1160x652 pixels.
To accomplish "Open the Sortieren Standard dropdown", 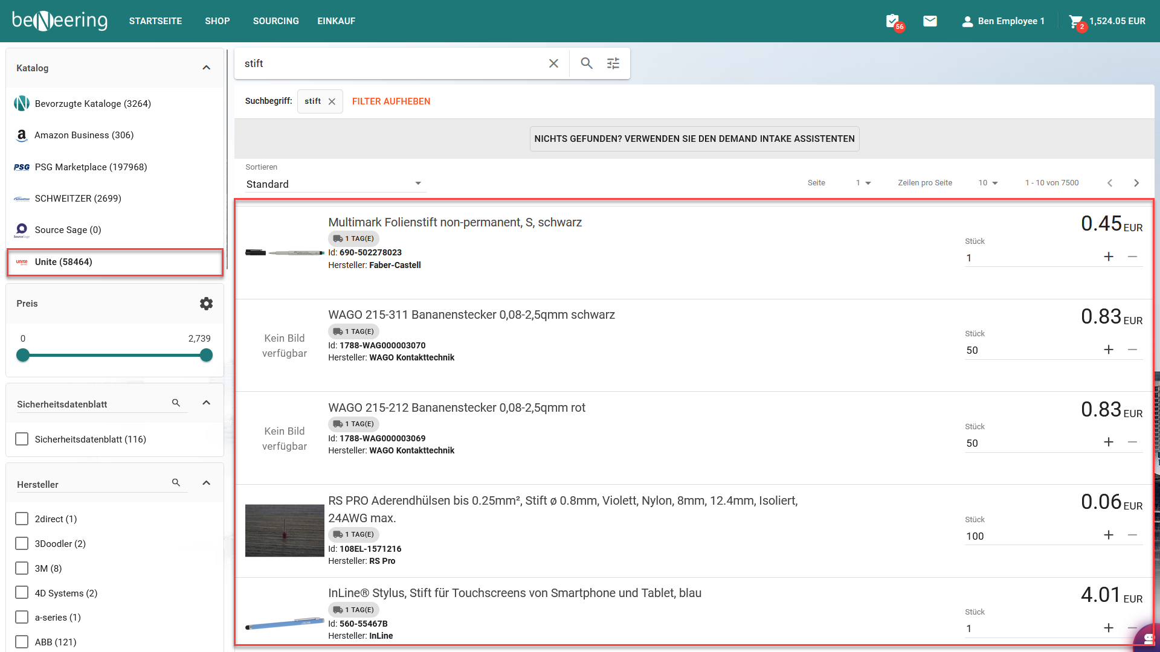I will 334,184.
